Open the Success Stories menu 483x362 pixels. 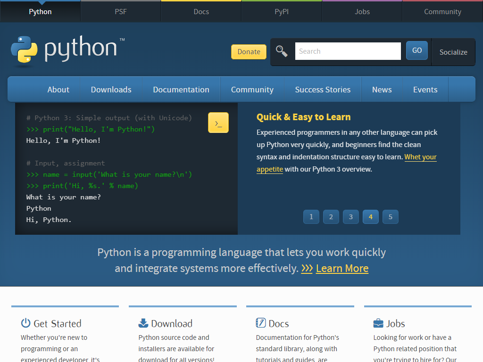(323, 90)
